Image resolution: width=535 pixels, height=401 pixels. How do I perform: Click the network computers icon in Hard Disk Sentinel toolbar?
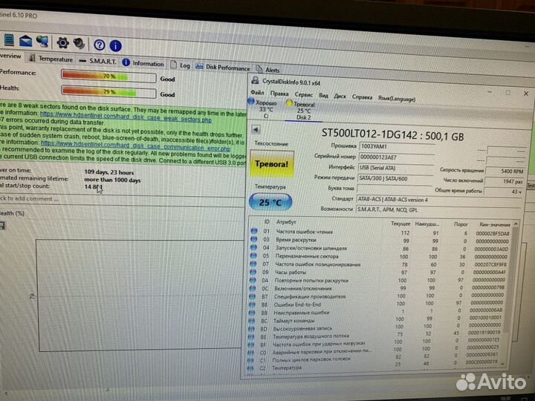[42, 42]
